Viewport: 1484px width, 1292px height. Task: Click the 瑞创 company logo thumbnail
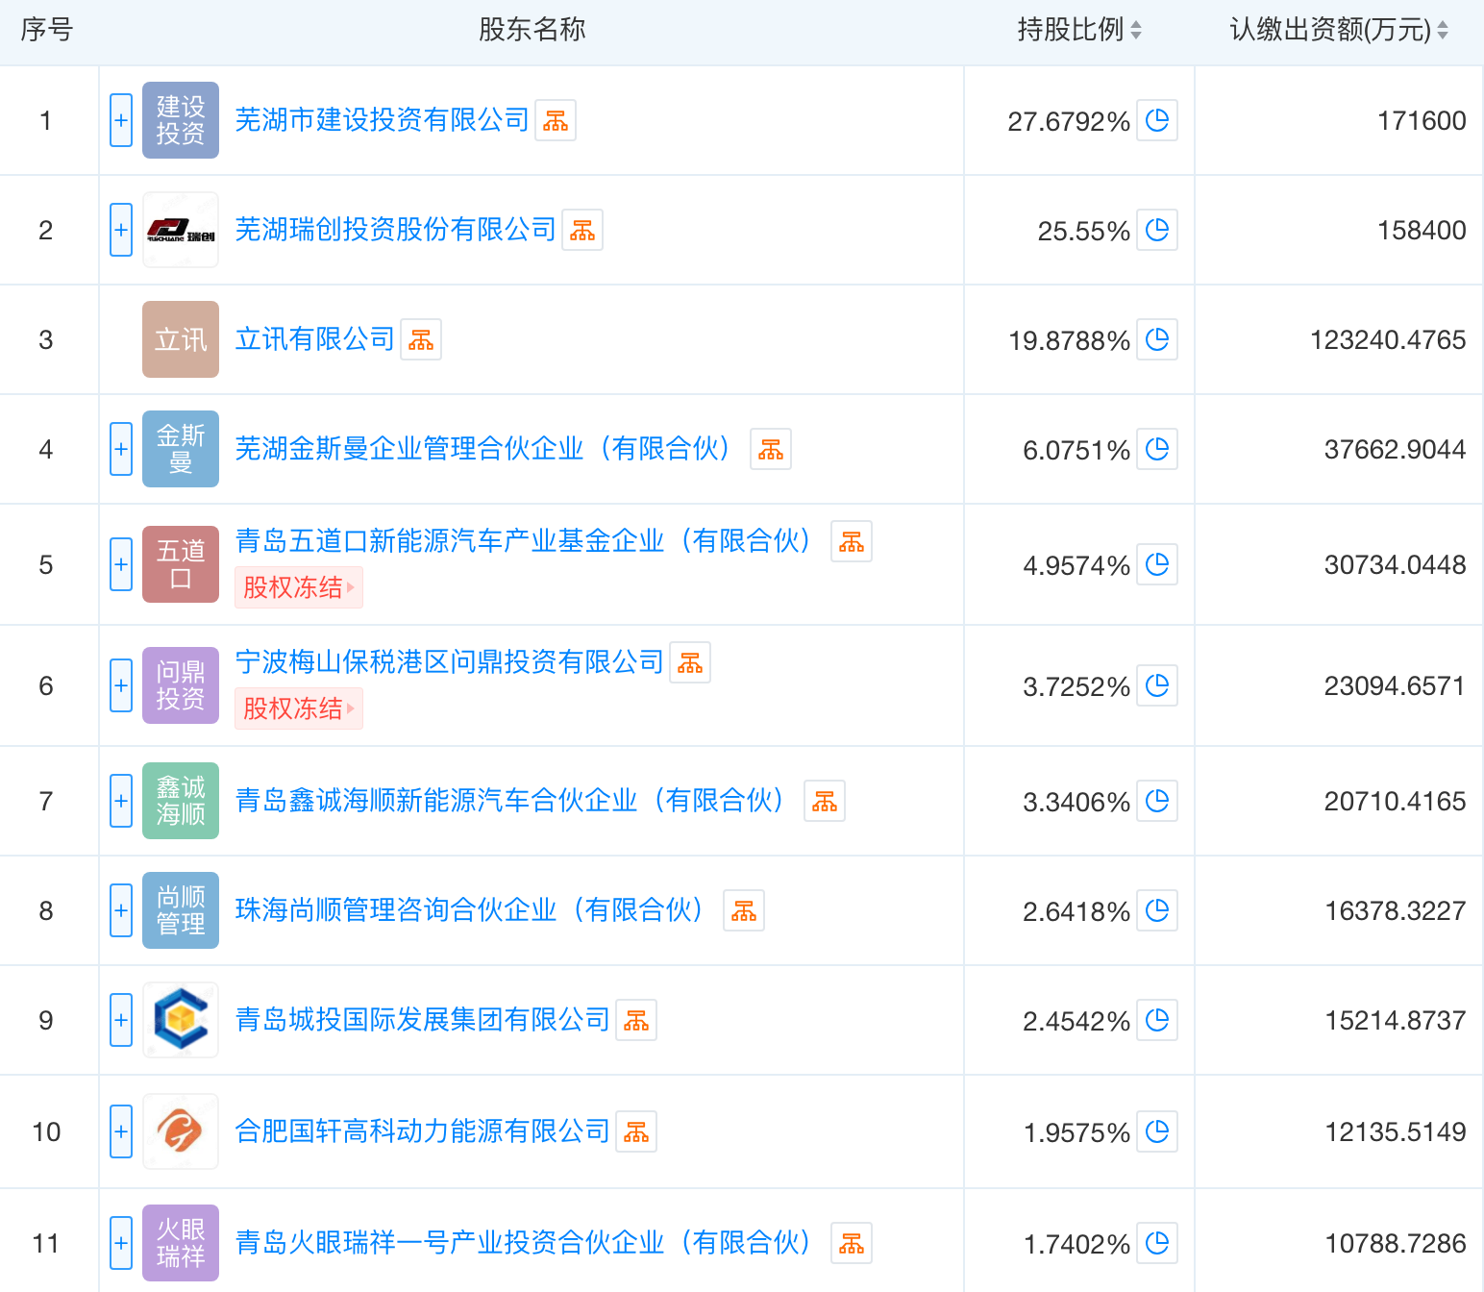[x=181, y=230]
